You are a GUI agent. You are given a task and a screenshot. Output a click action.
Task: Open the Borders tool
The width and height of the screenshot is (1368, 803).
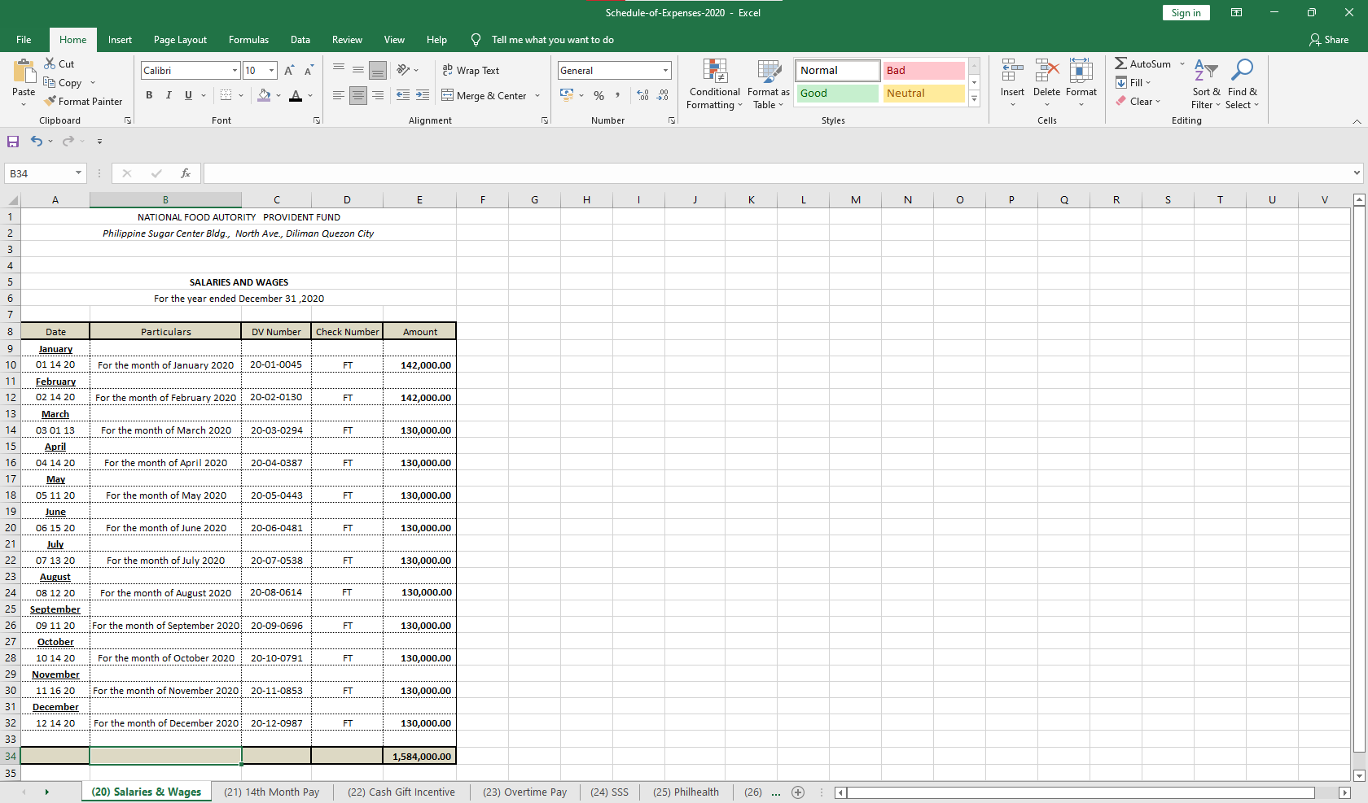pyautogui.click(x=226, y=95)
